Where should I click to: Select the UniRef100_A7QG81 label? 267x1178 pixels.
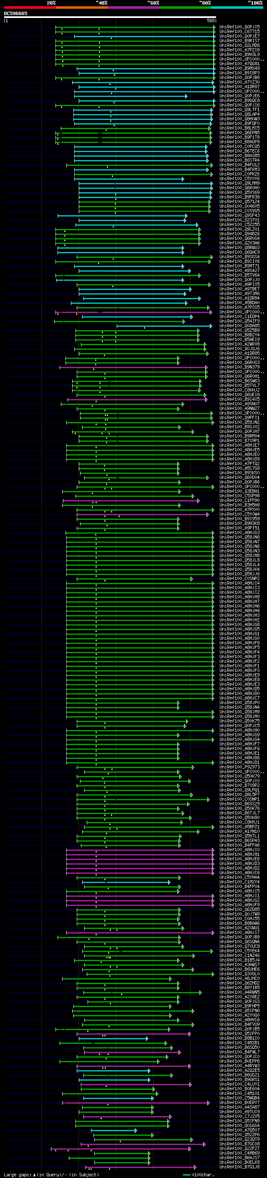239,64
